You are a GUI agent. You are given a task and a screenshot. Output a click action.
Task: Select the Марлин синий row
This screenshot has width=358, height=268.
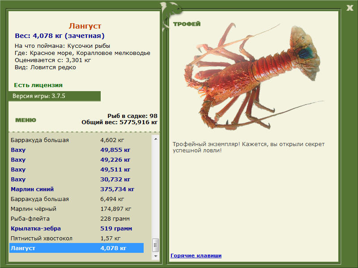tap(77, 189)
